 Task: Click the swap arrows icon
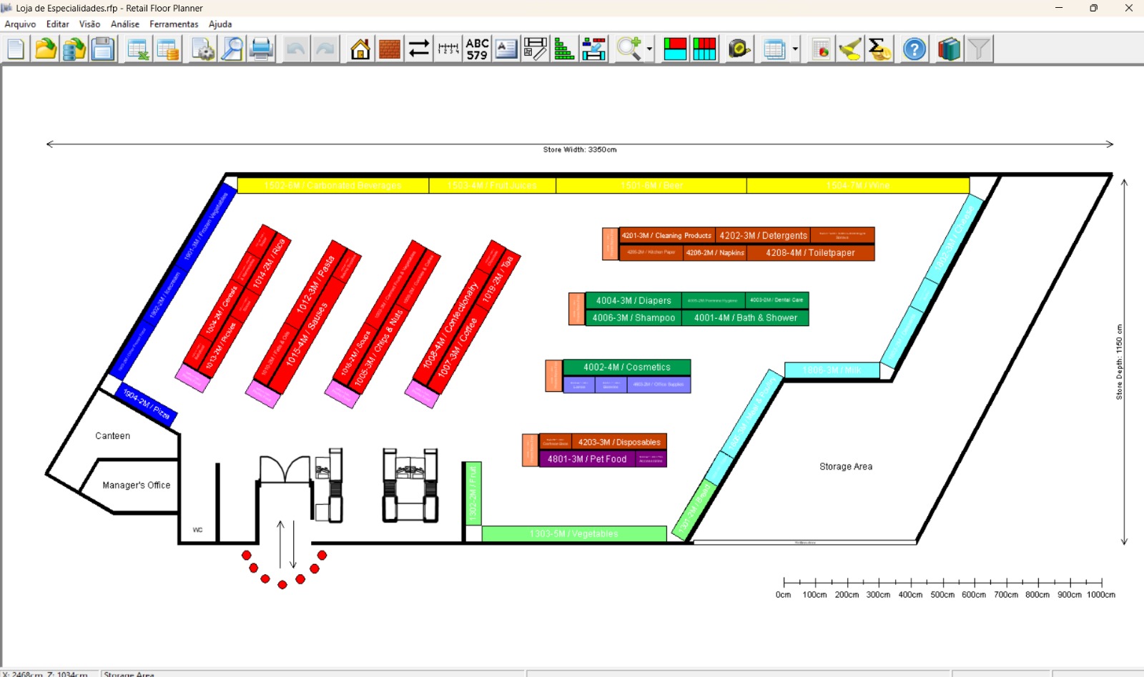[x=419, y=49]
